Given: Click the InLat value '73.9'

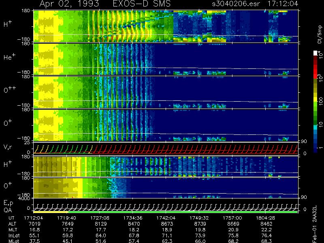Looking at the screenshot, I should click(x=200, y=235).
